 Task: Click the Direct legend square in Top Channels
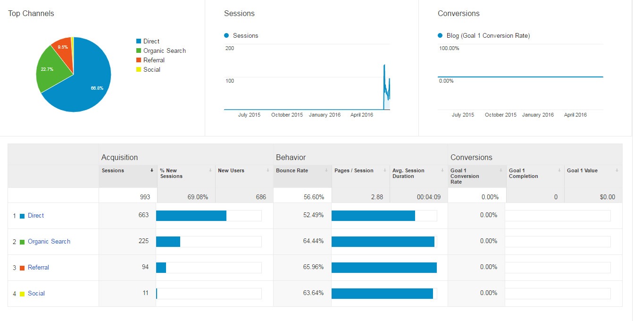(138, 41)
